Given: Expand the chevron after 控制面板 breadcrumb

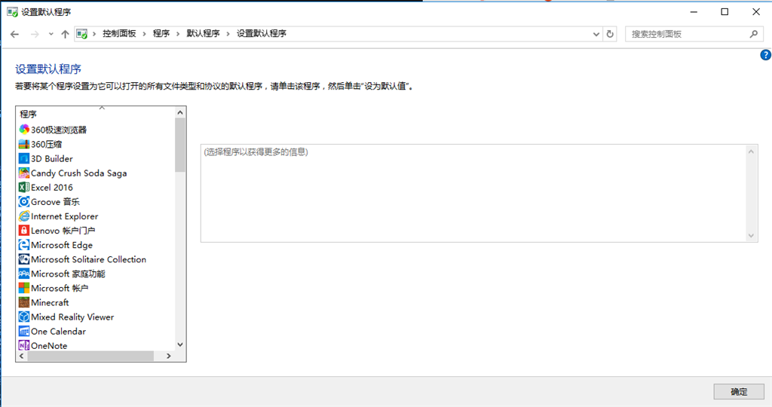Looking at the screenshot, I should 144,34.
